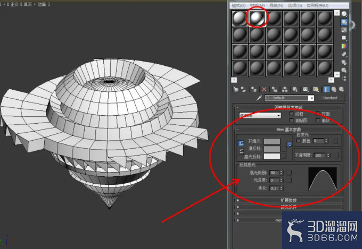The height and width of the screenshot is (249, 362).
Task: Click Show Shaded Material in Viewport icon
Action: [316, 89]
